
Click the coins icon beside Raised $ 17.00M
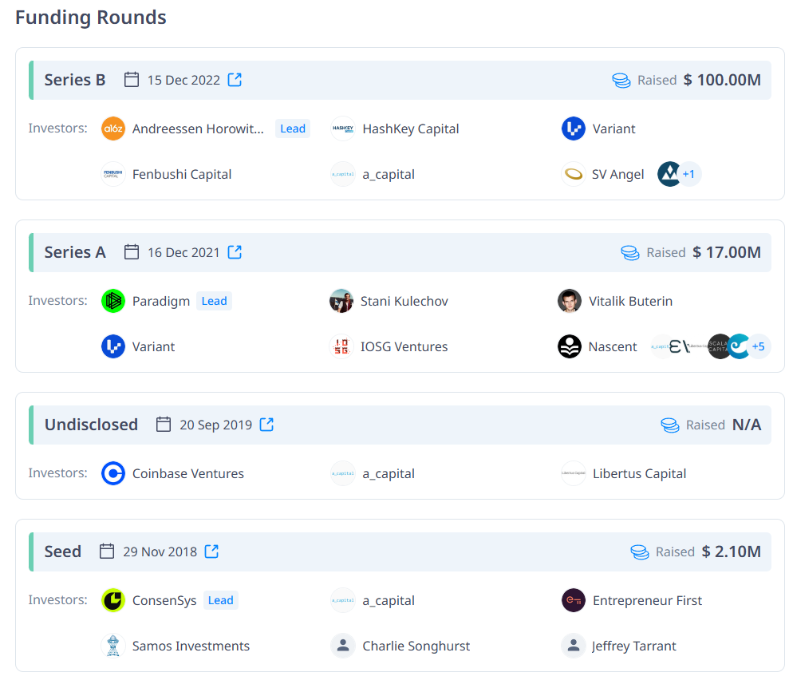point(630,253)
